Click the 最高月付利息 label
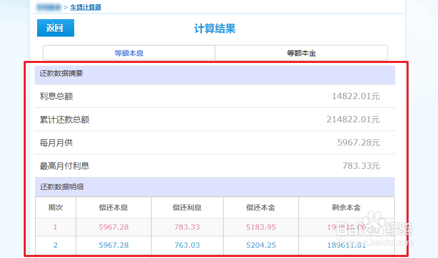Screen dimensions: 438x258 [x=64, y=166]
